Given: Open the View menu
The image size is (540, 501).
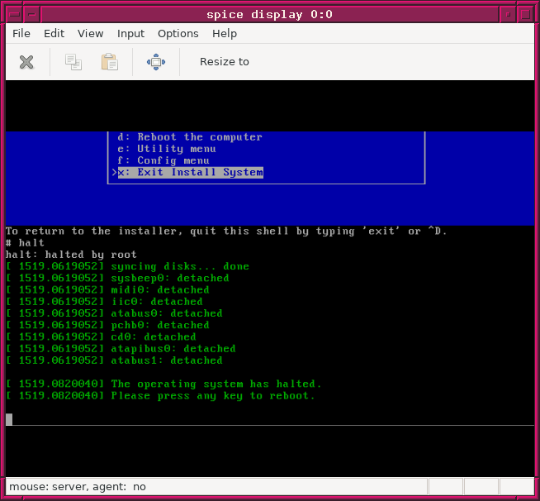Looking at the screenshot, I should [x=91, y=34].
